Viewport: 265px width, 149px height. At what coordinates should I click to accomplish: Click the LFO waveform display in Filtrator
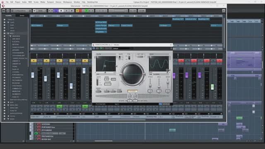coord(159,64)
